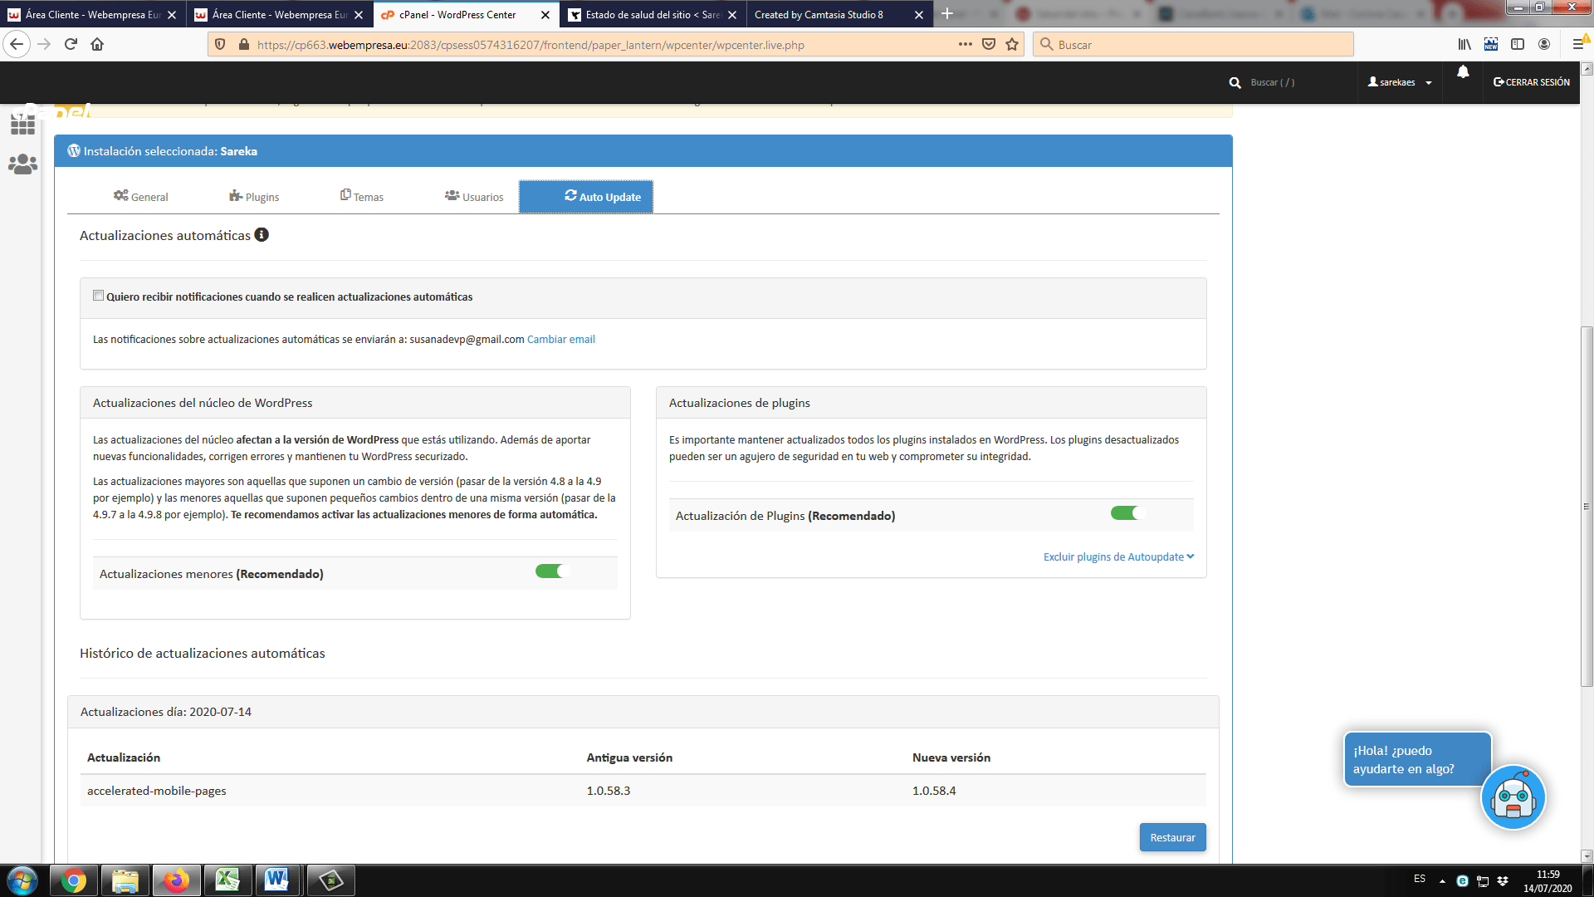The width and height of the screenshot is (1594, 897).
Task: Click the NEW screenshot extension icon
Action: (1491, 44)
